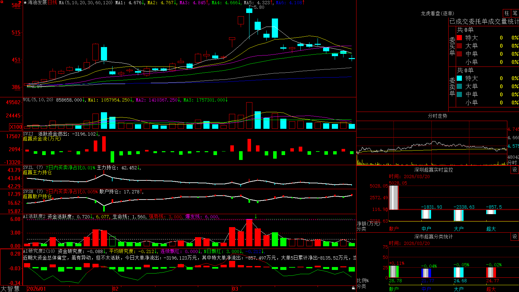Toggle the 笔 tick view button
The height and width of the screenshot is (292, 519).
[x=515, y=13]
